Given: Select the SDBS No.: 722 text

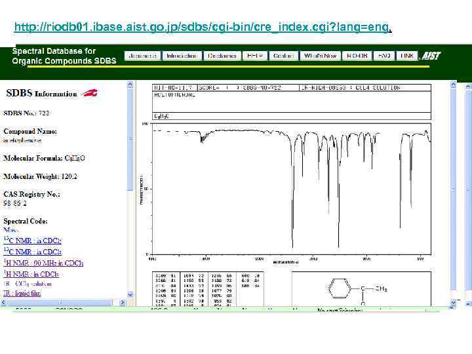Looking at the screenshot, I should pyautogui.click(x=26, y=113).
